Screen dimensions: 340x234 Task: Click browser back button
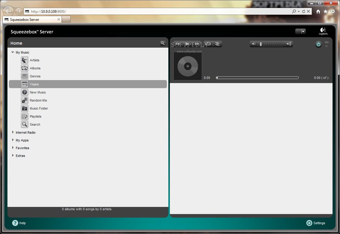tap(8, 11)
